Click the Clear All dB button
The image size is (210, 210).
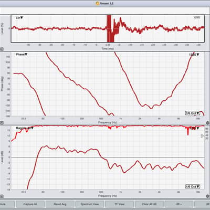coord(149,204)
